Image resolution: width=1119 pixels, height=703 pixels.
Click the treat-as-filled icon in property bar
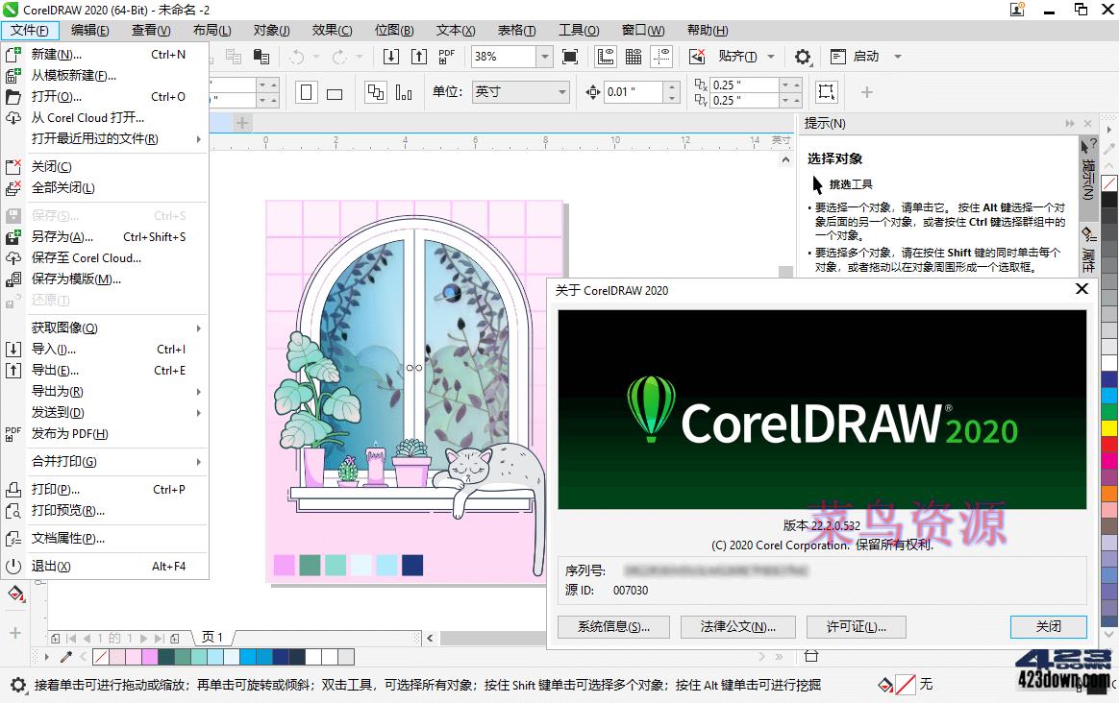pyautogui.click(x=827, y=90)
